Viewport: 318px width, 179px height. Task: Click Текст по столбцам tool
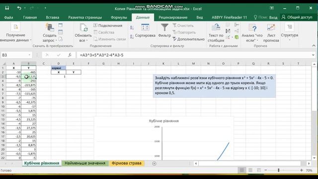(x=216, y=33)
